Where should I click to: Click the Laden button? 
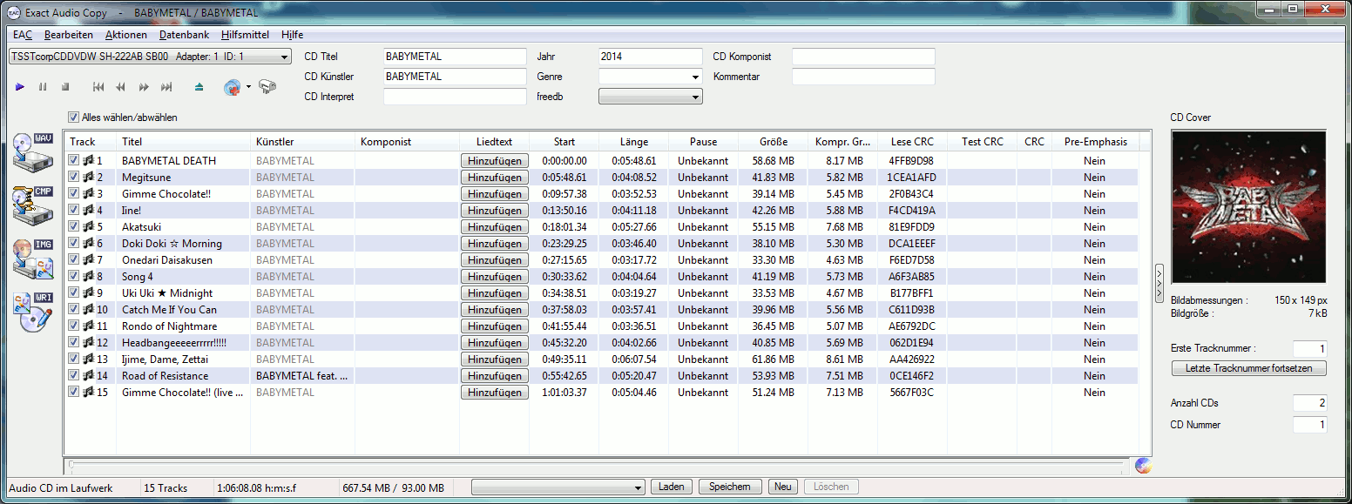[x=672, y=487]
